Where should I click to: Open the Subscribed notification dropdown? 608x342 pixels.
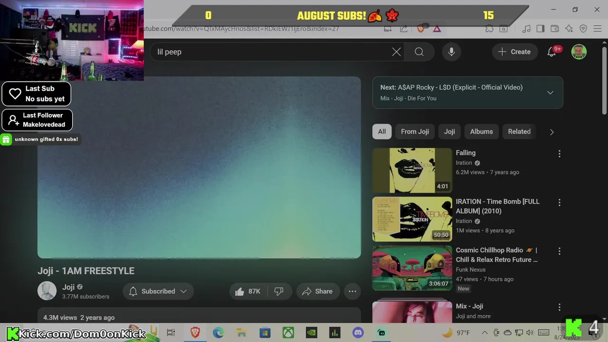[158, 291]
